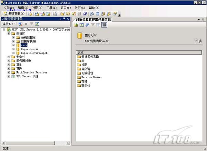Expand the 安全性 node under server

click(x=9, y=57)
